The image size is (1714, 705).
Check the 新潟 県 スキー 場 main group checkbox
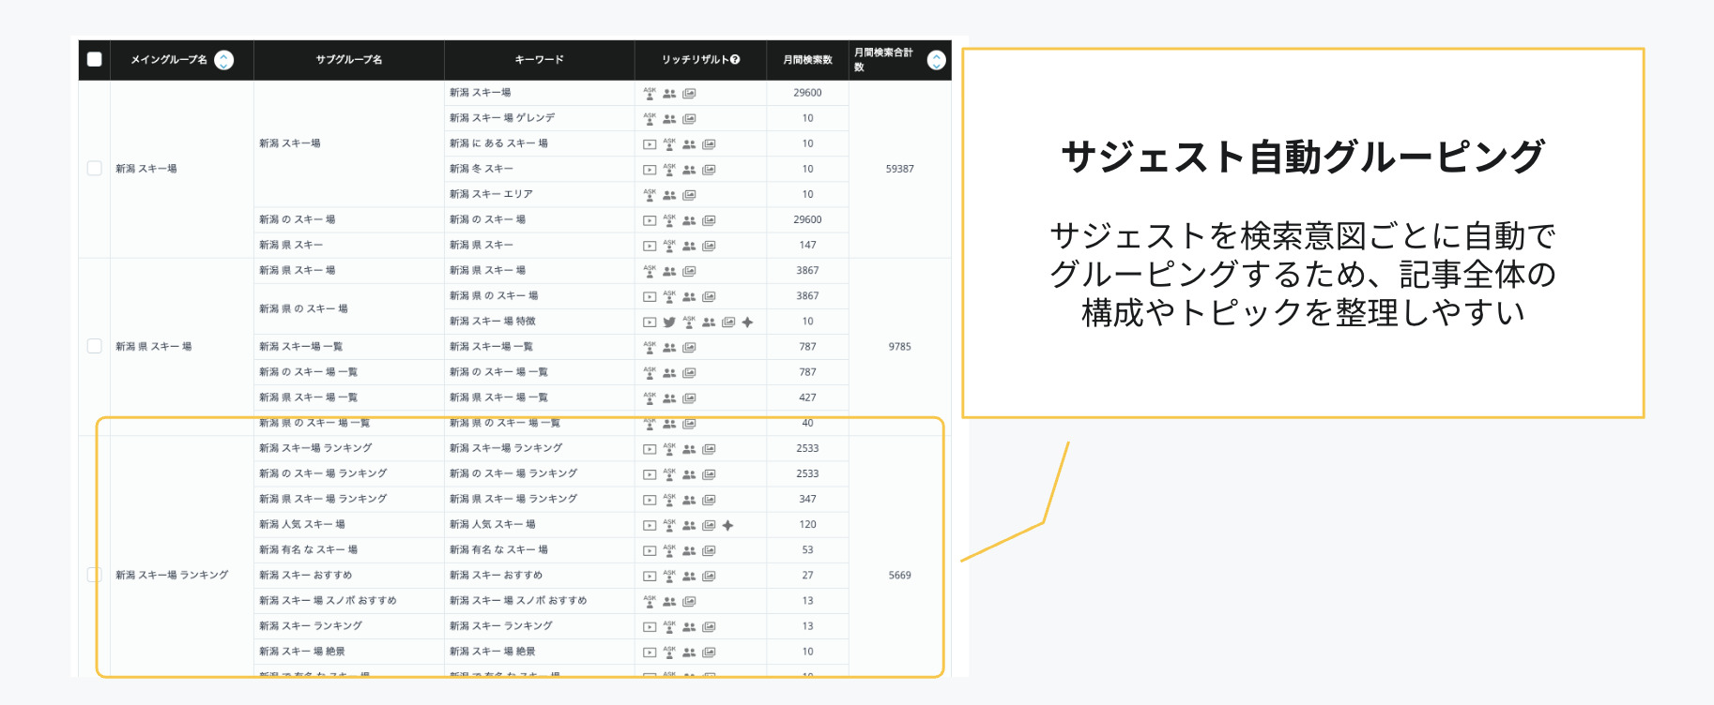click(x=94, y=346)
